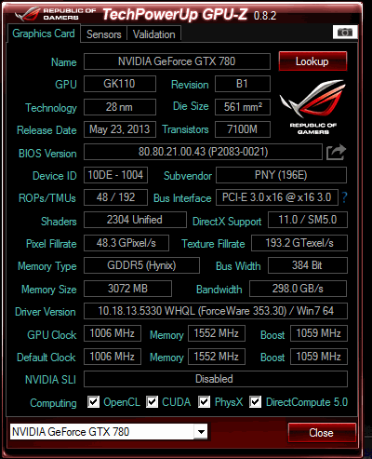Select the Graphics Card tab
The image size is (372, 459).
coord(44,34)
